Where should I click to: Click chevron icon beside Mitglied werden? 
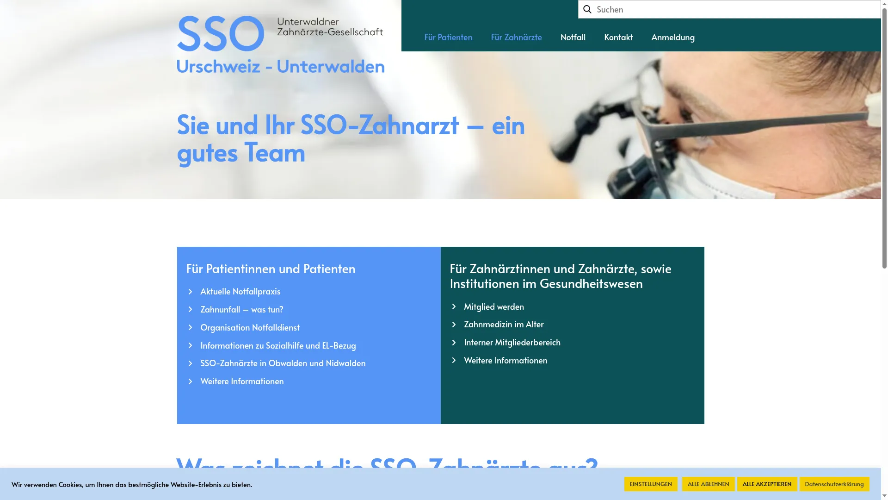coord(454,307)
